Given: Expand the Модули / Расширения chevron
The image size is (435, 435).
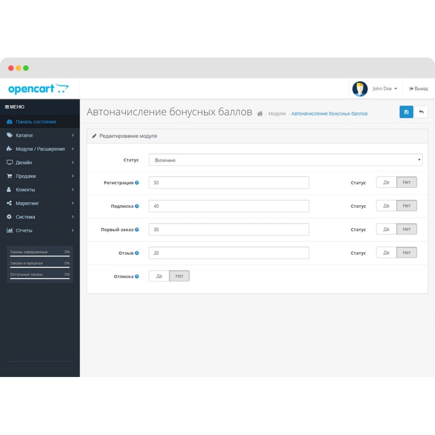Looking at the screenshot, I should coord(72,149).
